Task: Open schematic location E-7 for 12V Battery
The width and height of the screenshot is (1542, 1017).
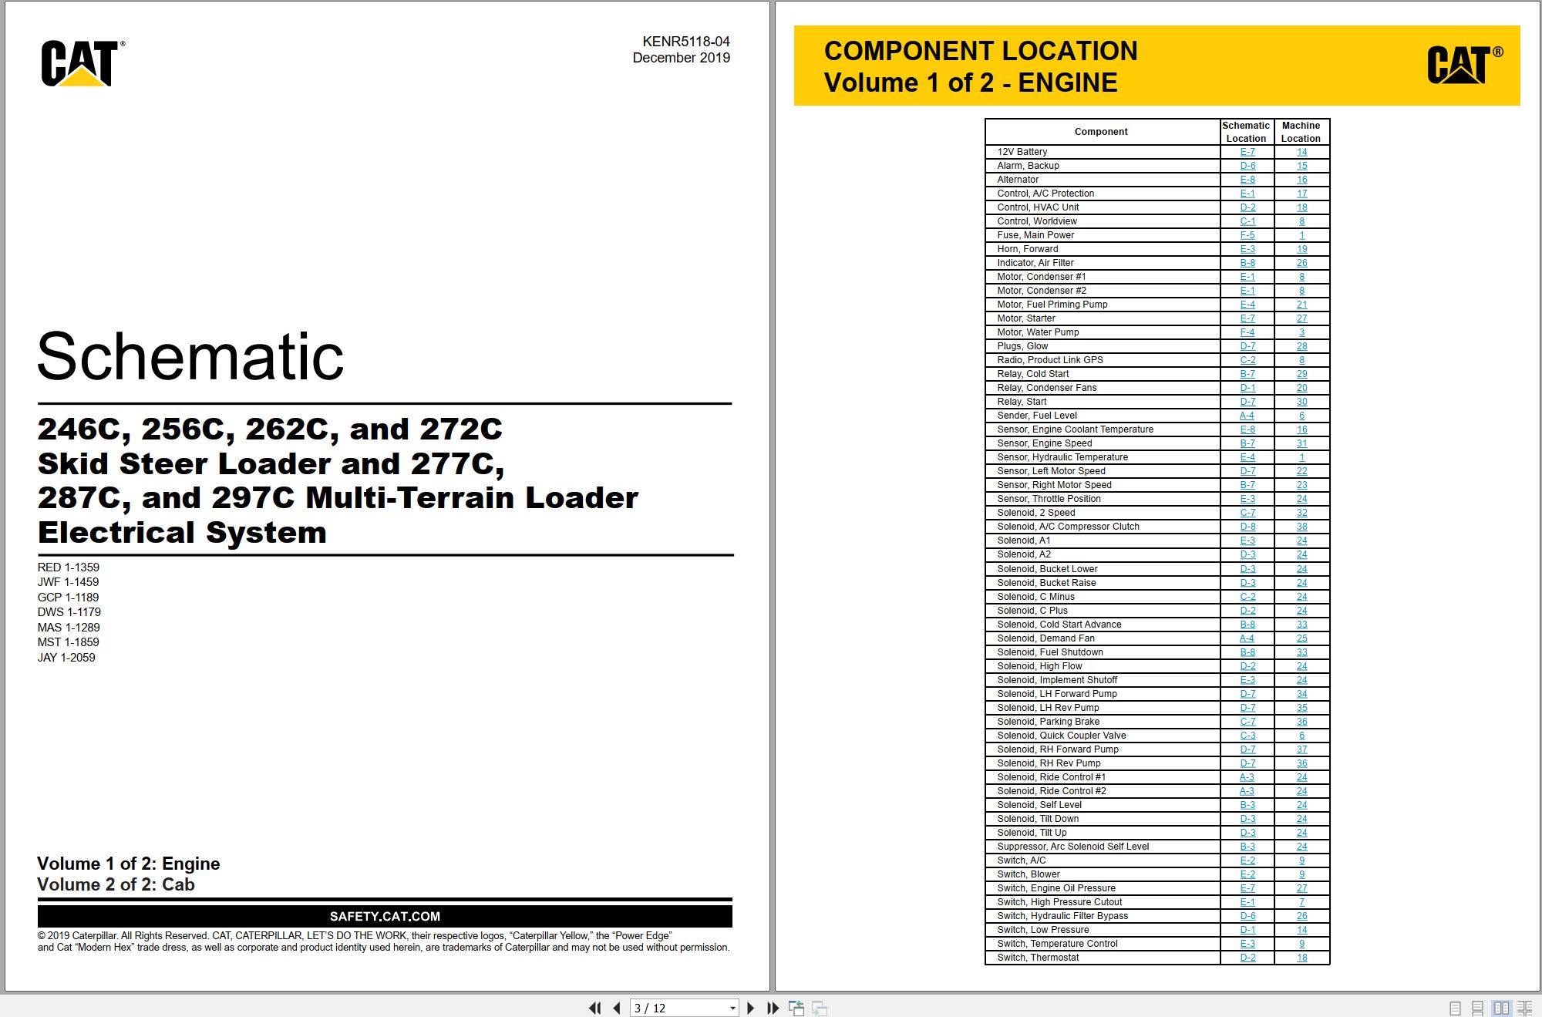Action: coord(1247,152)
